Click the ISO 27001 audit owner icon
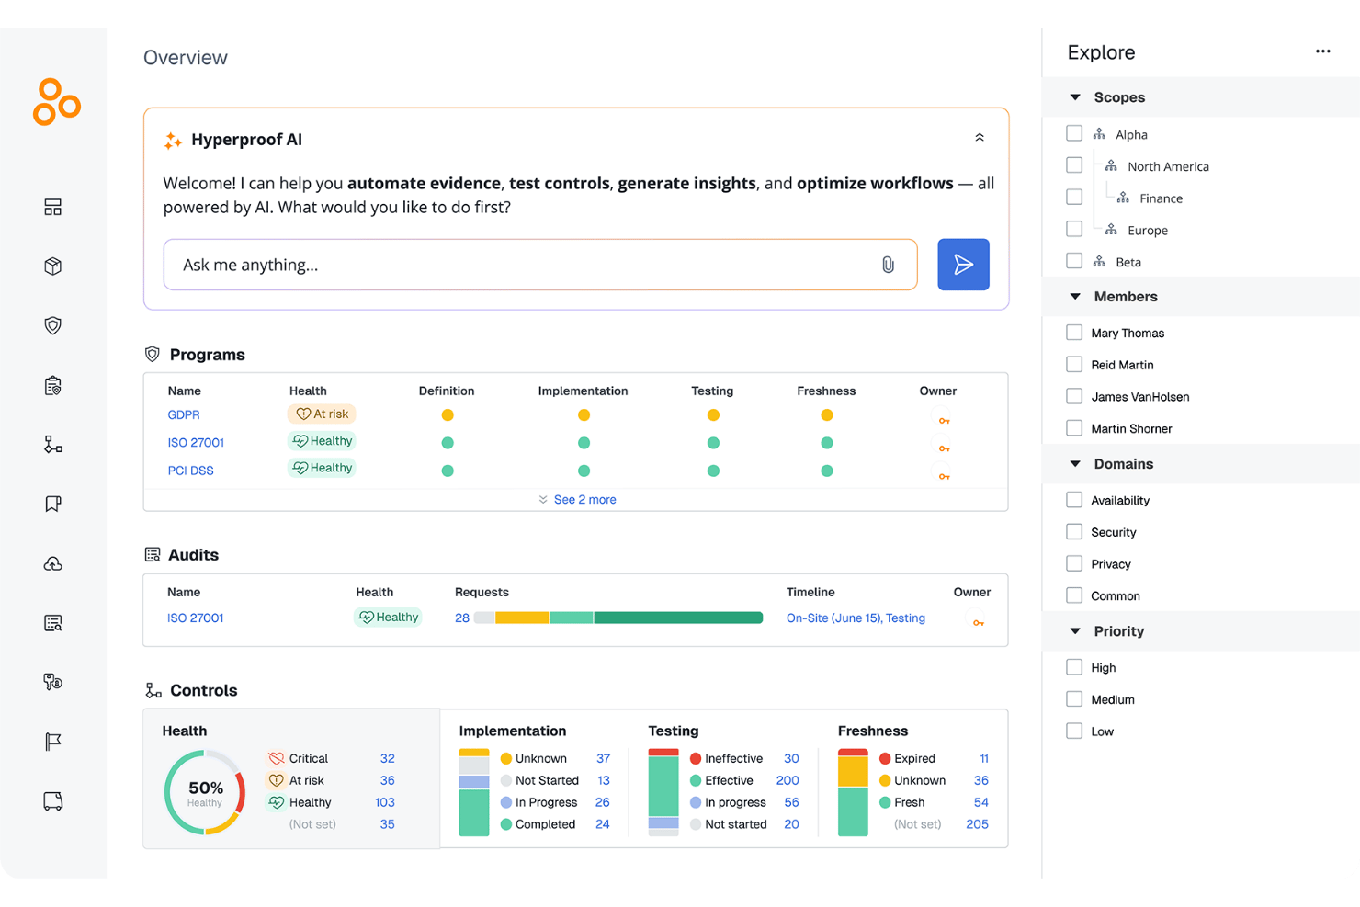The width and height of the screenshot is (1360, 907). [979, 623]
